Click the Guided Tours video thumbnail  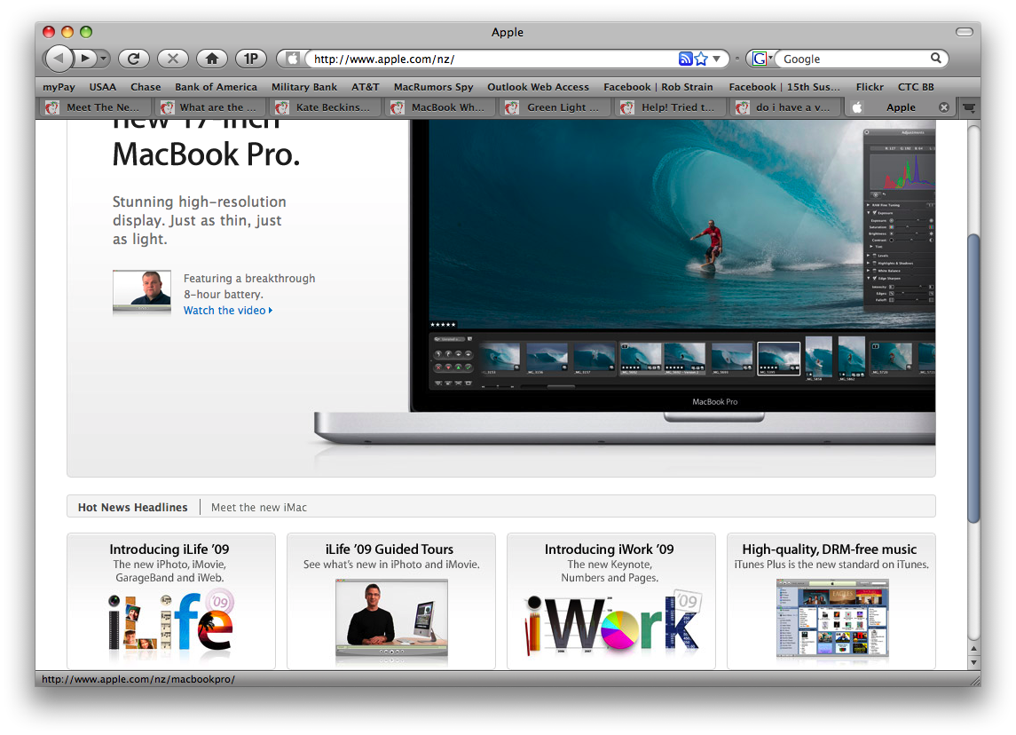(391, 620)
